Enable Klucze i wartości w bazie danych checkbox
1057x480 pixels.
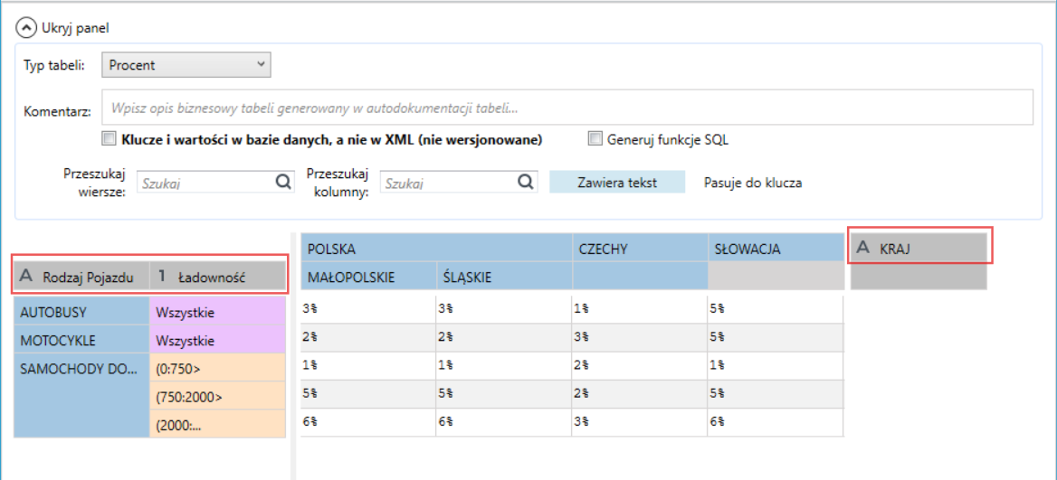110,140
